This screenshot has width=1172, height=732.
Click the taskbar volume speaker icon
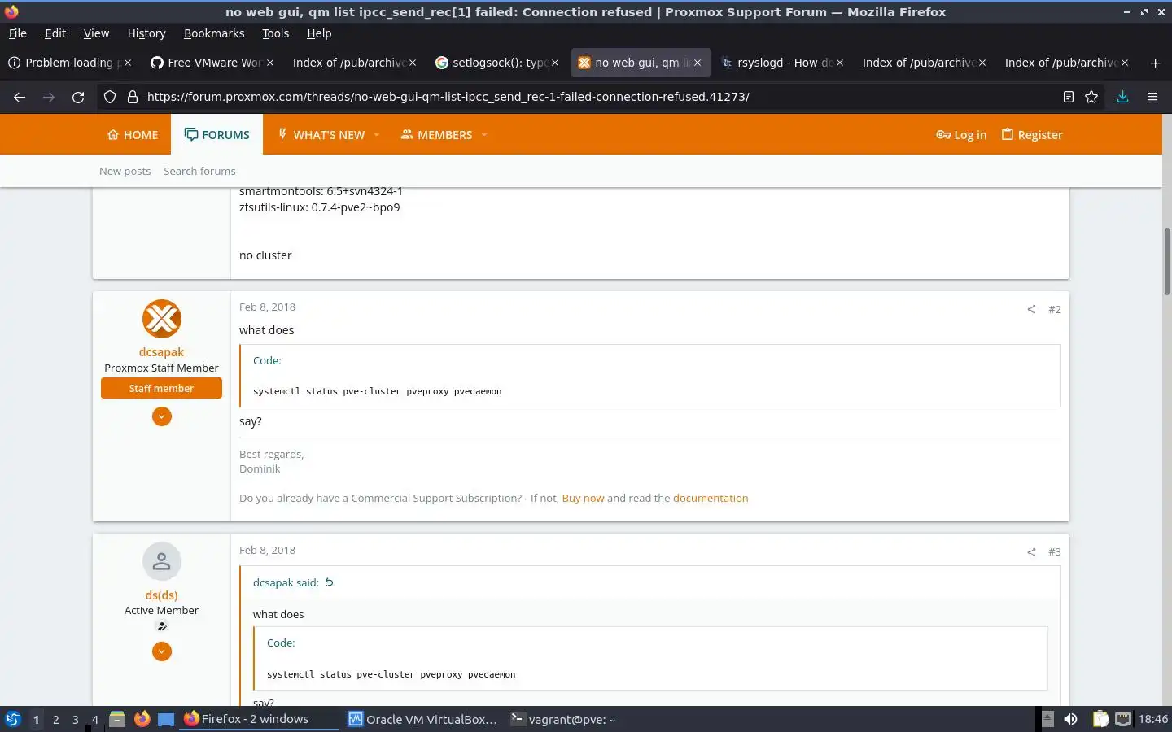point(1071,719)
